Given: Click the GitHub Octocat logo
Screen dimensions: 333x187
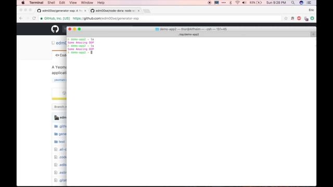Looking at the screenshot, I should pyautogui.click(x=55, y=29).
